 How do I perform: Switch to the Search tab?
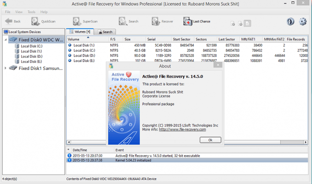pos(105,32)
